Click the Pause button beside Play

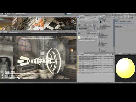(68, 14)
